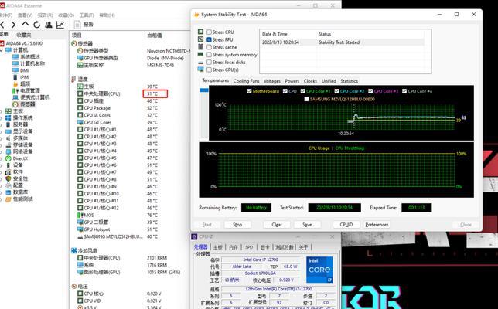
Task: Select 计算机名称 in the tree
Action: tap(32, 63)
